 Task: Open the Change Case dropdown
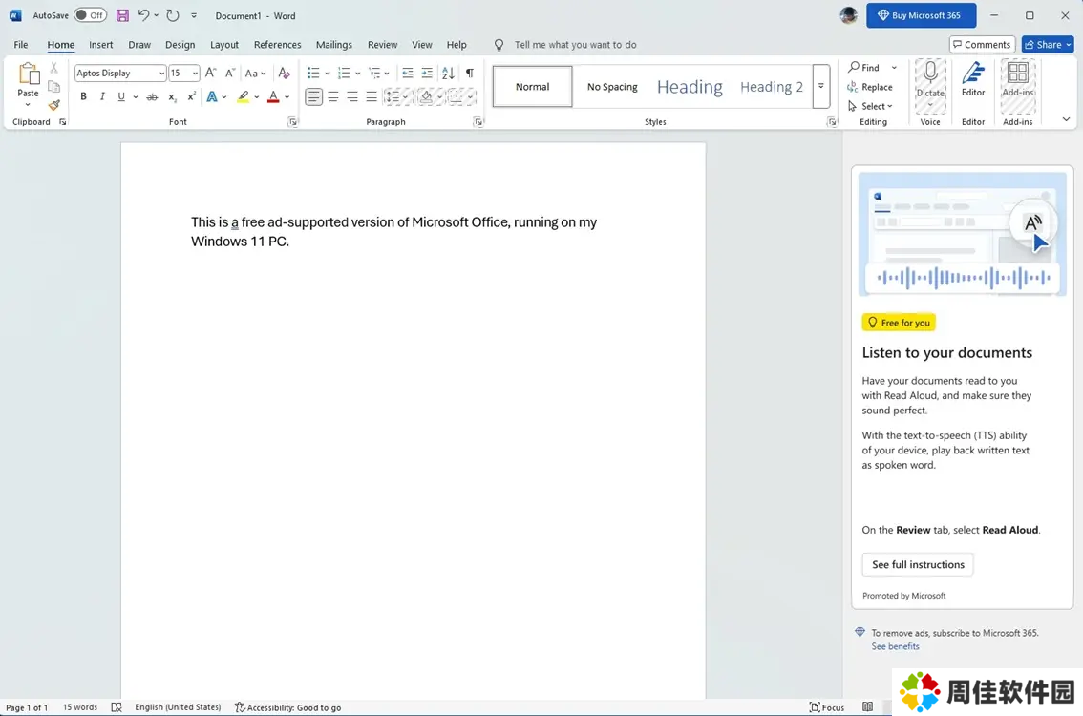[x=255, y=73]
